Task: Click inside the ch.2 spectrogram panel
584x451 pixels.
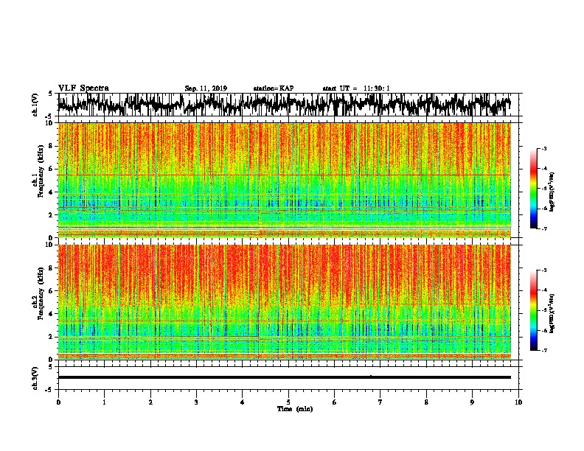Action: pos(285,302)
